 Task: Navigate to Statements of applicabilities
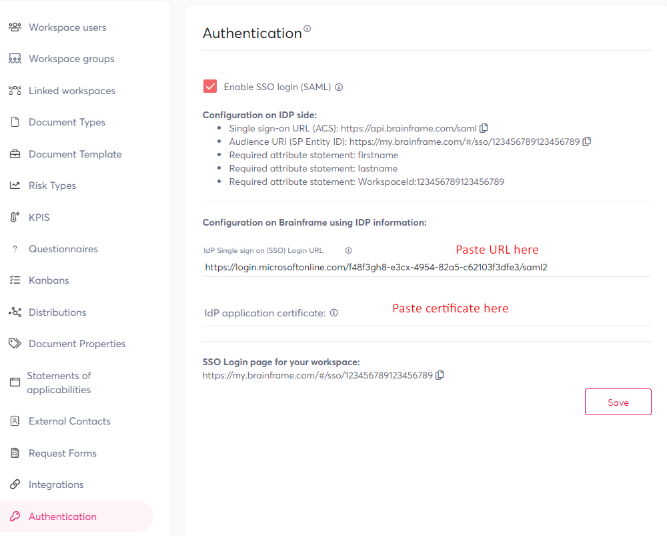59,382
